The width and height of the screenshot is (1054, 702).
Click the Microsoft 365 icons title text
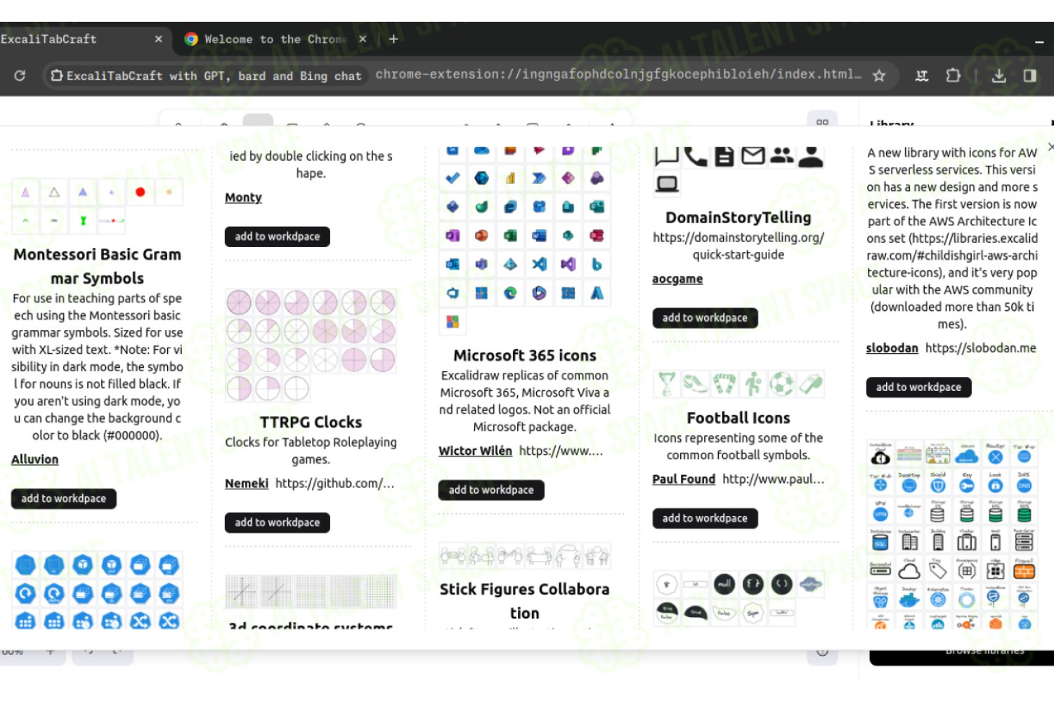tap(525, 355)
